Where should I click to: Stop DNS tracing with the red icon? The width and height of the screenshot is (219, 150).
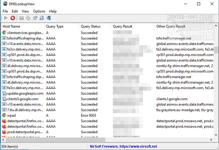13,18
